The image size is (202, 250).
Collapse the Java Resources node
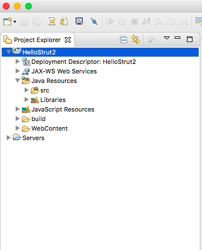pos(18,81)
